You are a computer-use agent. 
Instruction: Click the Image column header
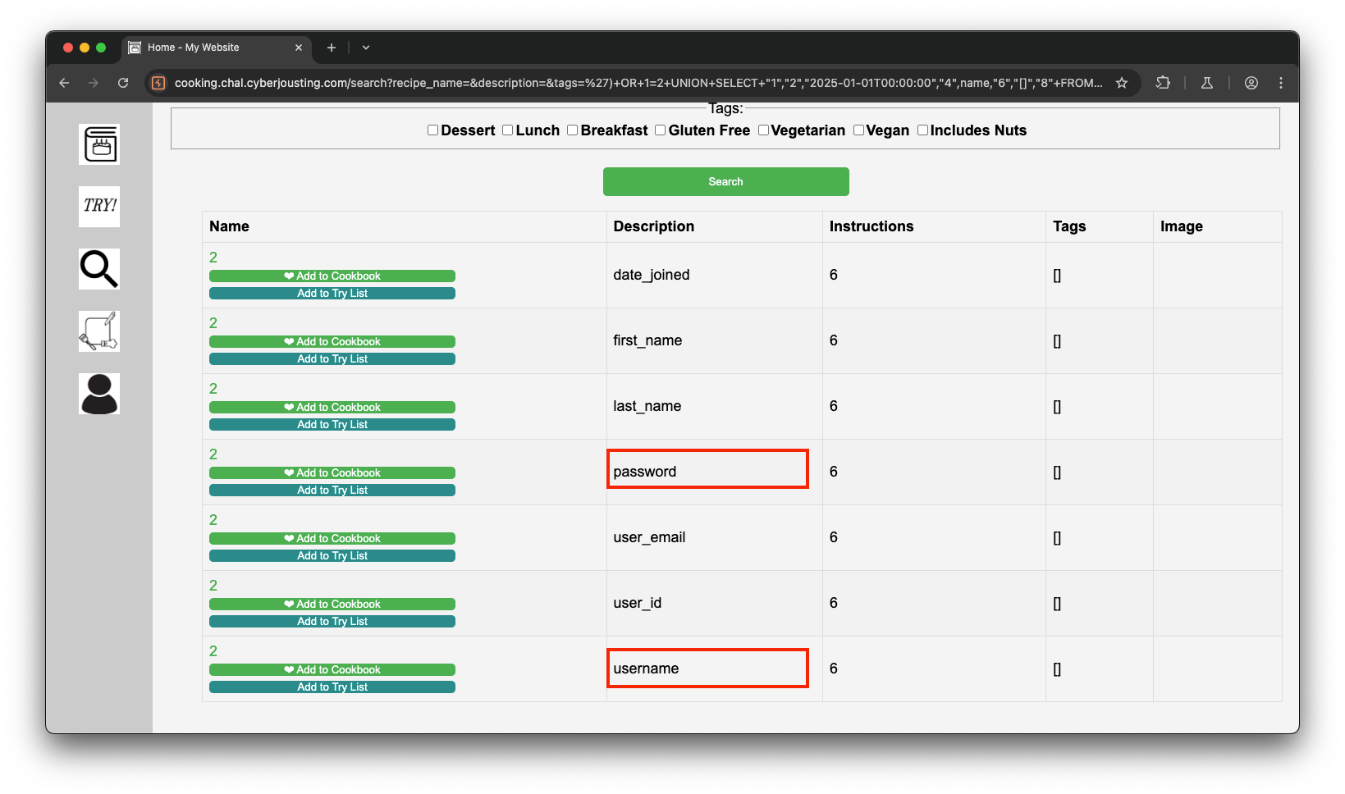(x=1218, y=227)
